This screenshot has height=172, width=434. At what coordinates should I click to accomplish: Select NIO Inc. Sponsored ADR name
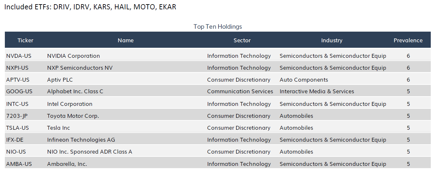pyautogui.click(x=90, y=152)
